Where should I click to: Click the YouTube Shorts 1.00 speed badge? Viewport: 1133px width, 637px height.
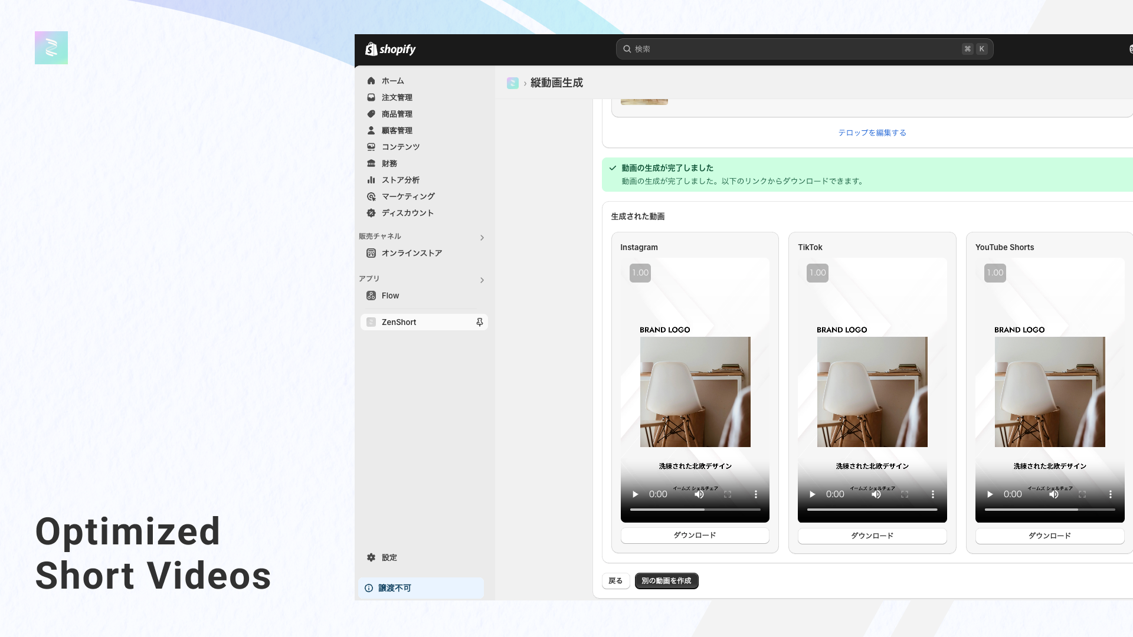click(995, 272)
